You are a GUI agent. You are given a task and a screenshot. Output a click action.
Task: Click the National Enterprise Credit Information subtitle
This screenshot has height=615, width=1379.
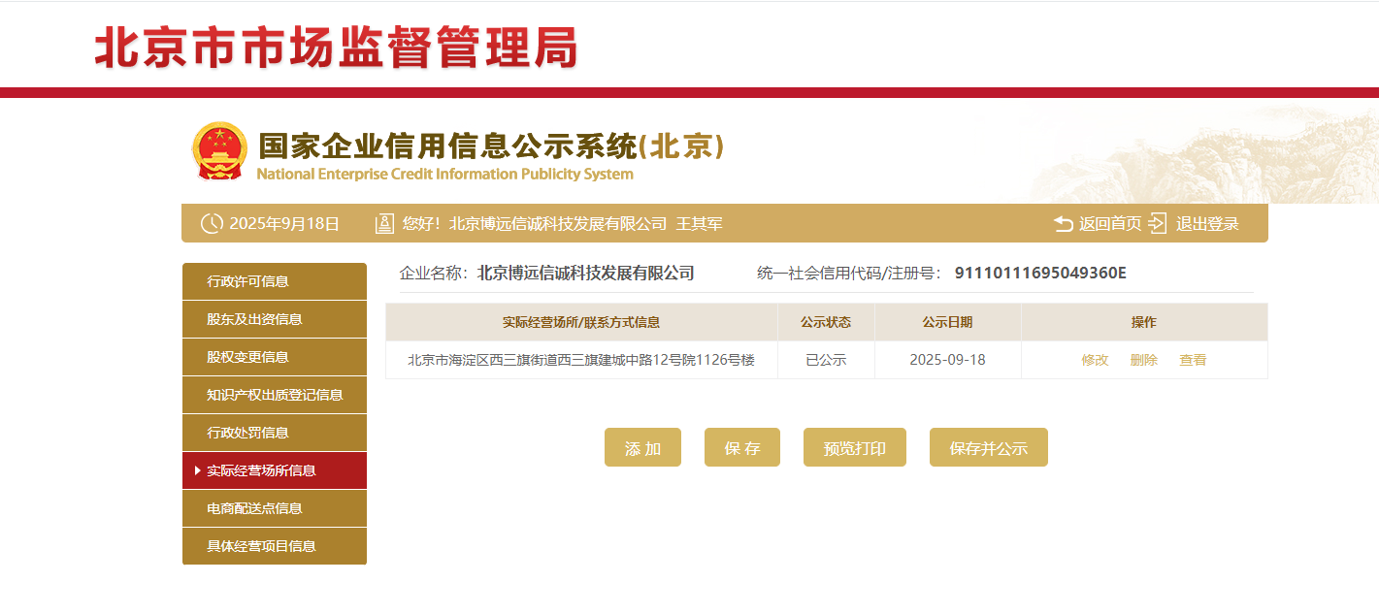coord(444,175)
